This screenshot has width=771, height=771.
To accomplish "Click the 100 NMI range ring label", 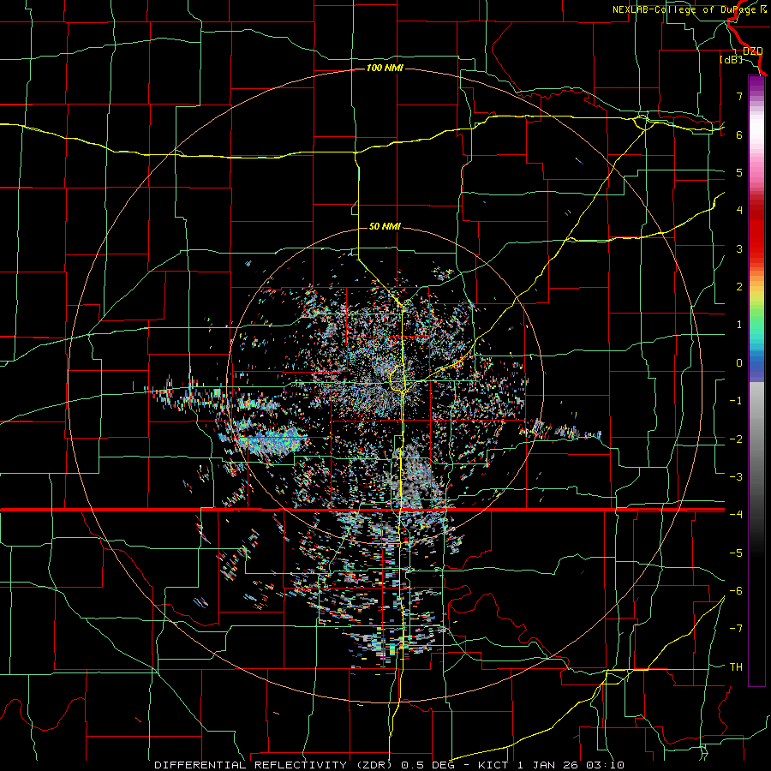I will (385, 68).
